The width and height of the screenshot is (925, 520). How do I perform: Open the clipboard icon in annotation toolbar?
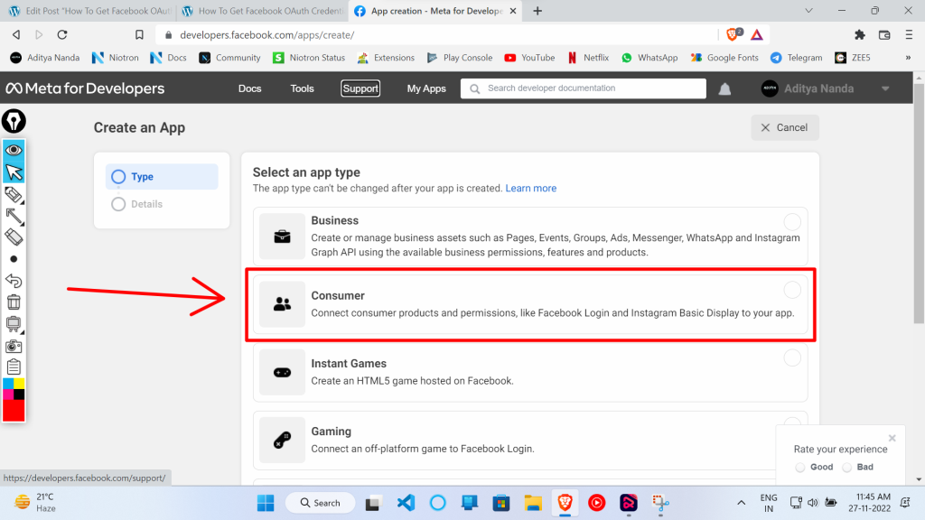pyautogui.click(x=14, y=367)
